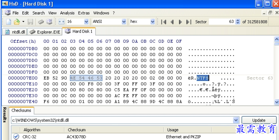The width and height of the screenshot is (279, 140).
Task: Click the CRC-32 row check icon
Action: click(16, 136)
